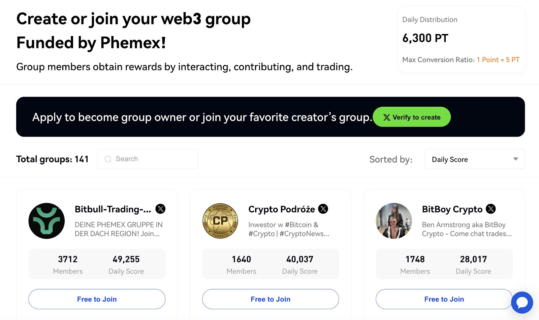Open the Crypto Podróże group title

pos(282,209)
